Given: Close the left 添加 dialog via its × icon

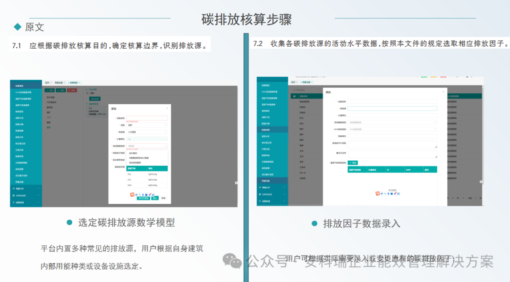Looking at the screenshot, I should pos(167,108).
